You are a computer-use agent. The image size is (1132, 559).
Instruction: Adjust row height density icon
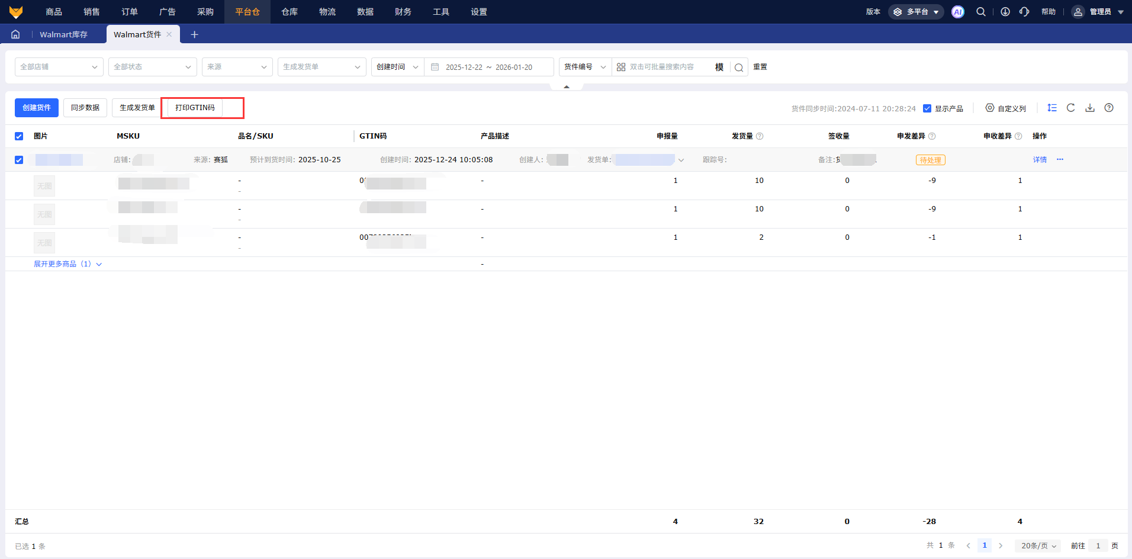(1052, 108)
